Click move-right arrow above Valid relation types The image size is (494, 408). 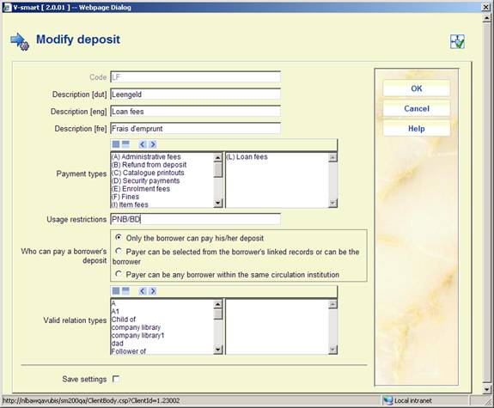click(153, 291)
